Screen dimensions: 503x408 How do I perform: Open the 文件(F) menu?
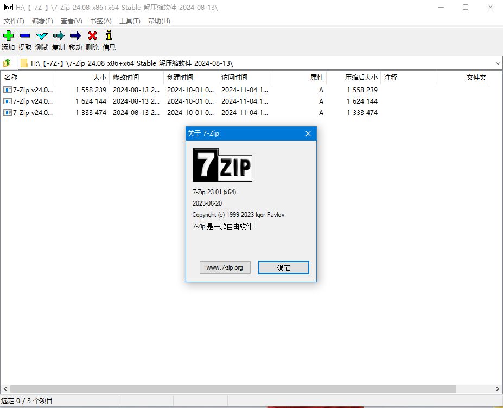[x=14, y=21]
